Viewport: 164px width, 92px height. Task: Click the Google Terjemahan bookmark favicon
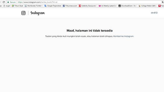tap(45, 6)
